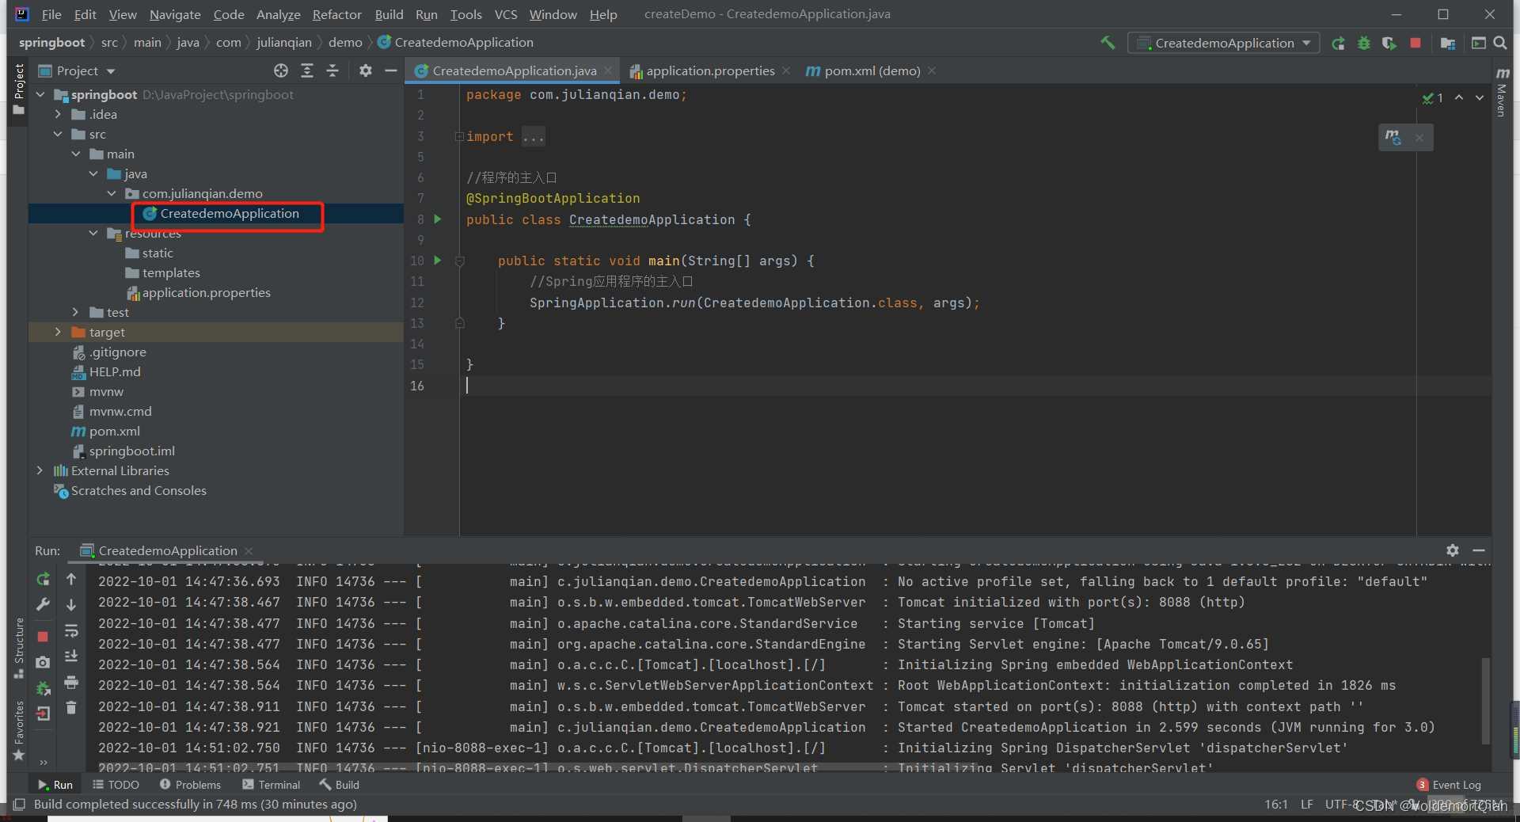
Task: Select application.properties in project tree
Action: pos(206,292)
